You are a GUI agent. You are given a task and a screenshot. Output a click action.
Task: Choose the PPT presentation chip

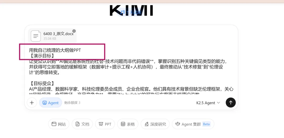[x=105, y=124]
